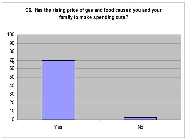This screenshot has width=187, height=140.
Task: Click the 80 y-axis tick label
Action: tap(12, 52)
